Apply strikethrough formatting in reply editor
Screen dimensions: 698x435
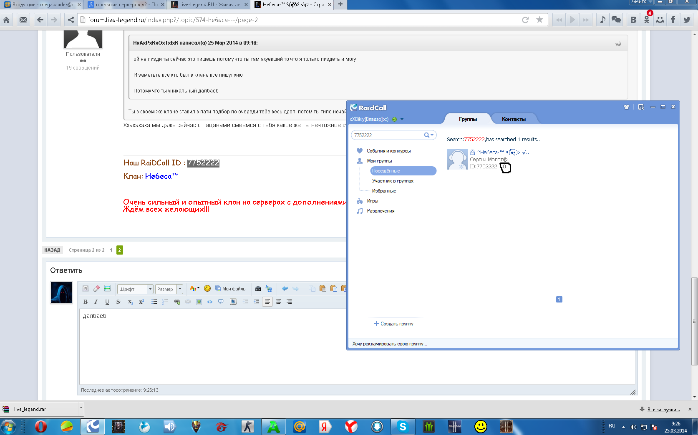118,302
